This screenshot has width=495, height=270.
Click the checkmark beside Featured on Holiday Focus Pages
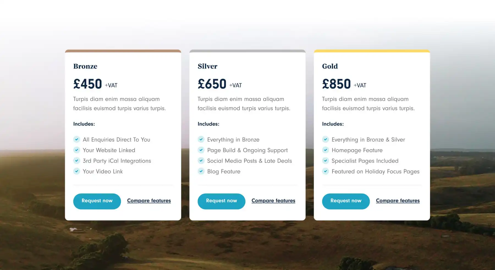click(x=326, y=171)
